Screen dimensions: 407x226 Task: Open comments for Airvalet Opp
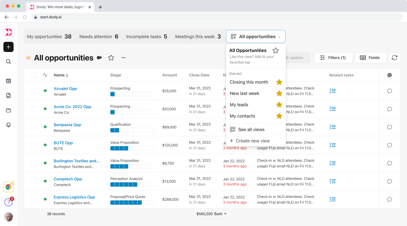coord(389,91)
